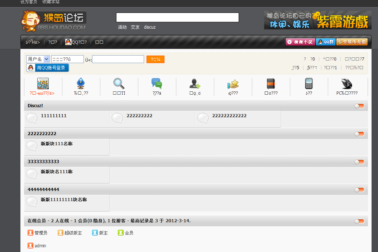Open the 111111111 forum
This screenshot has height=252, width=378.
tap(53, 116)
